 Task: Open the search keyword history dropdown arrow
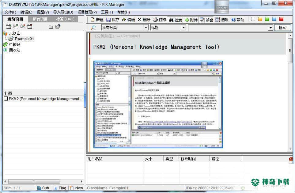[270, 28]
